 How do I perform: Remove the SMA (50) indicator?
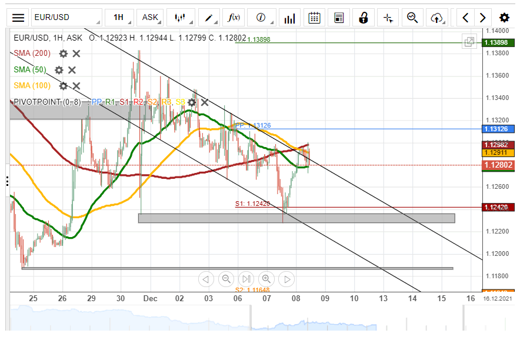click(x=72, y=70)
